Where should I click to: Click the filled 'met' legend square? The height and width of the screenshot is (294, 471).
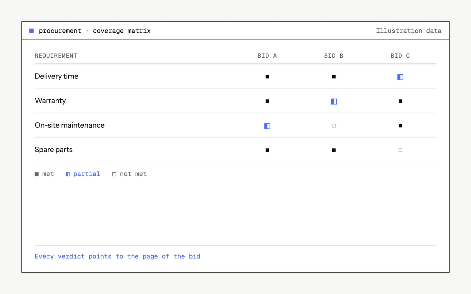(37, 174)
